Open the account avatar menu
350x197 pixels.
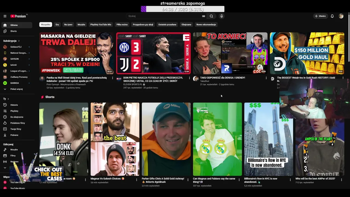(341, 16)
